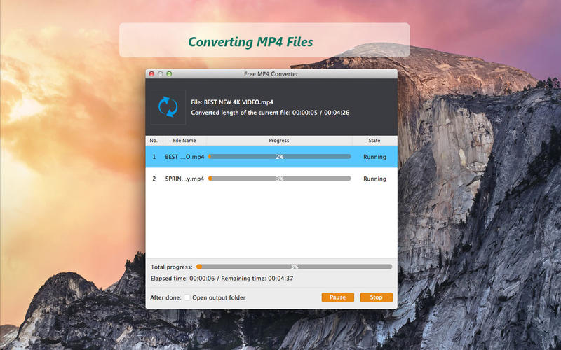This screenshot has height=350, width=561.
Task: Click the Elapsed time and Remaining time line
Action: (222, 278)
